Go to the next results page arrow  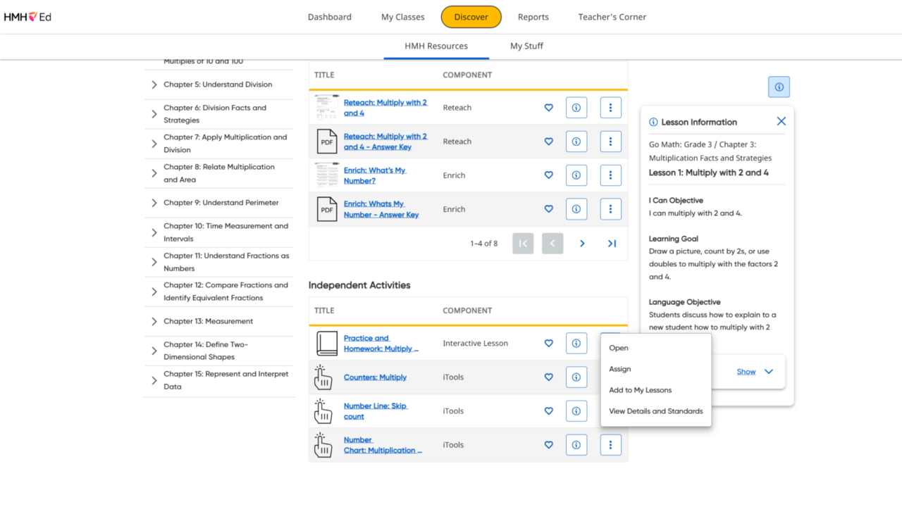pos(581,243)
